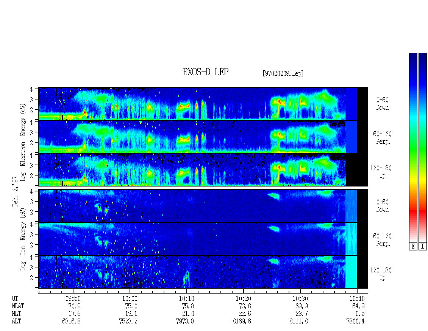Open the electron 120-180 Up spectrogram panel

203,169
